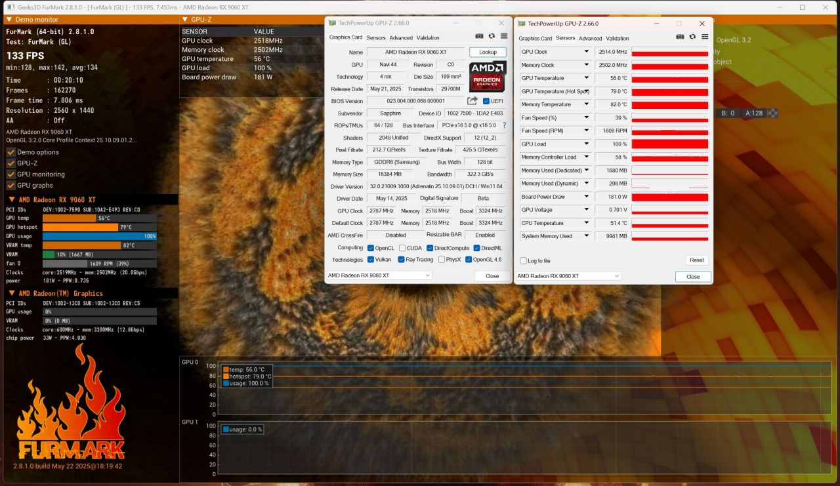
Task: Click the BIOS Version field
Action: point(415,101)
